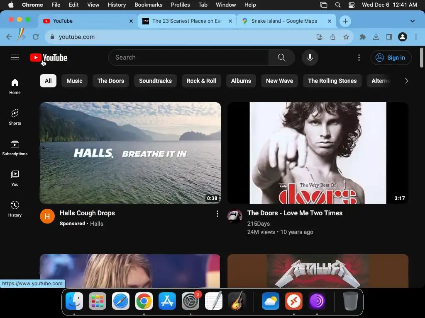Reload the page
The width and height of the screenshot is (425, 318).
[36, 37]
